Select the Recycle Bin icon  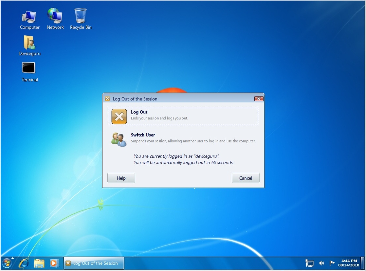[x=81, y=19]
